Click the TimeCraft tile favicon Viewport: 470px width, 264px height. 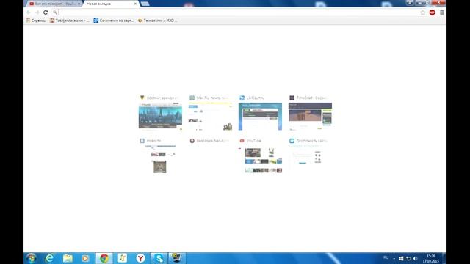point(292,98)
